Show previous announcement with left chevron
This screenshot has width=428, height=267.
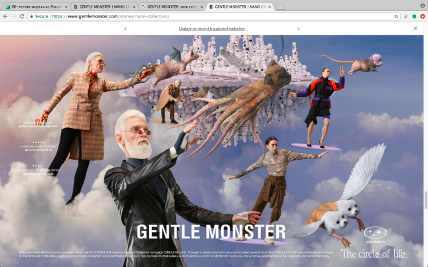click(x=125, y=28)
